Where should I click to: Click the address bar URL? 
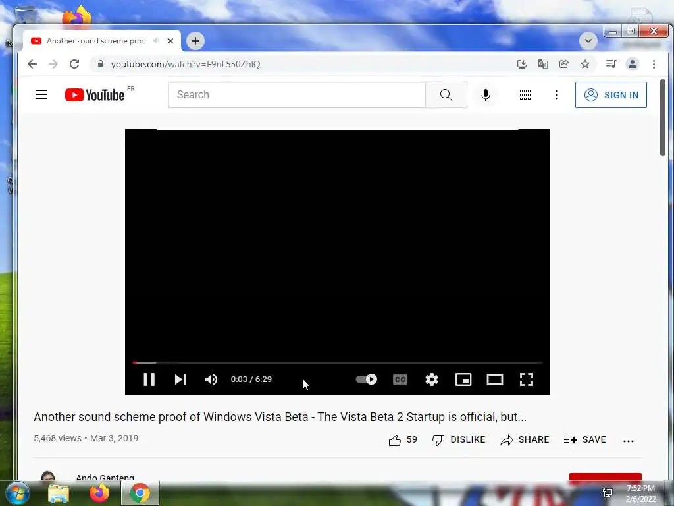[x=186, y=64]
